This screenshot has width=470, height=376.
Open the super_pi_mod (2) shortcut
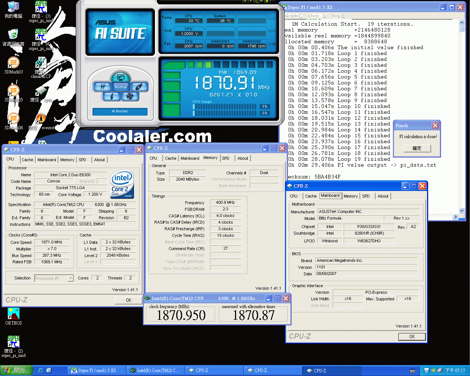coord(14,346)
